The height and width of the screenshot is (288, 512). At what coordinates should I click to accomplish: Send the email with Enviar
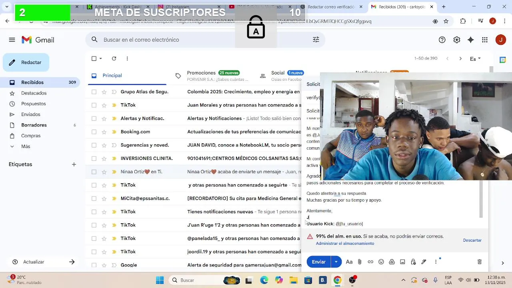pos(319,262)
